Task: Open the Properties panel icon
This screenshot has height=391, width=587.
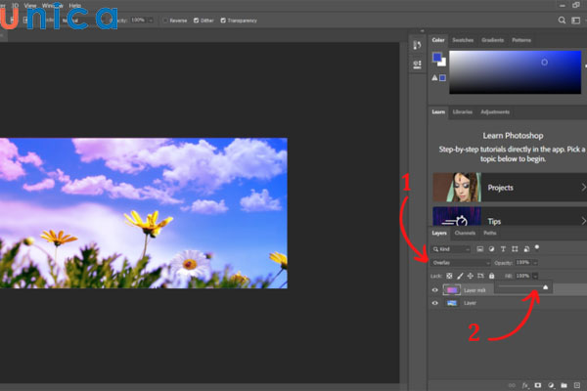Action: [417, 65]
